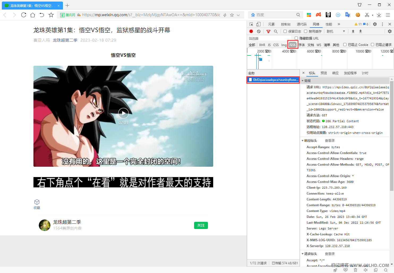The image size is (394, 273).
Task: Check the 已阻止 Cookie checkbox
Action: 345,45
